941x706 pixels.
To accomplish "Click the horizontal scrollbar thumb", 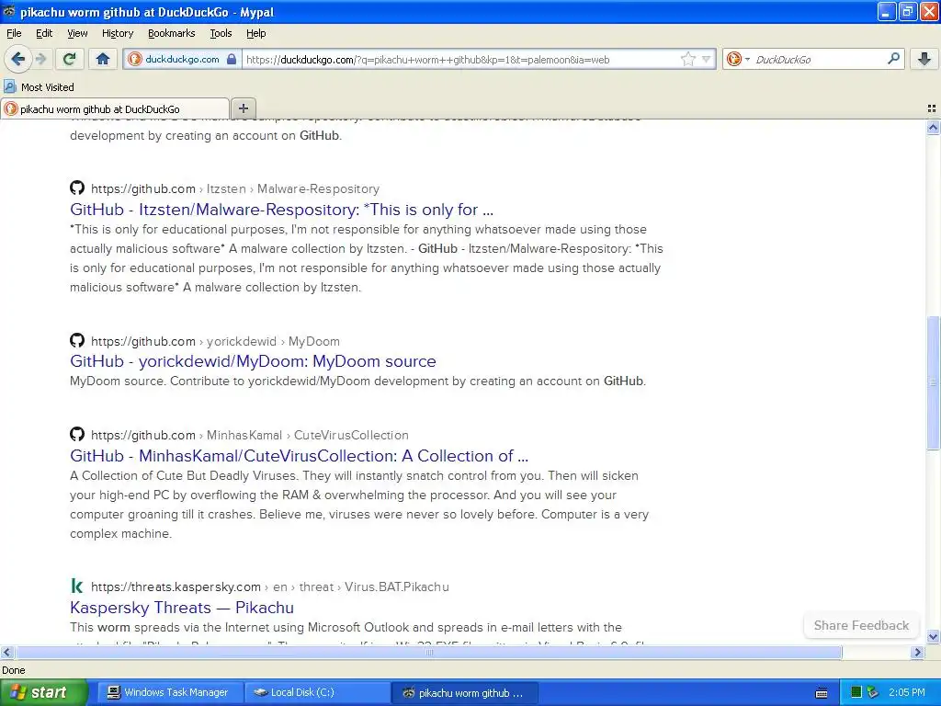I will tap(428, 652).
